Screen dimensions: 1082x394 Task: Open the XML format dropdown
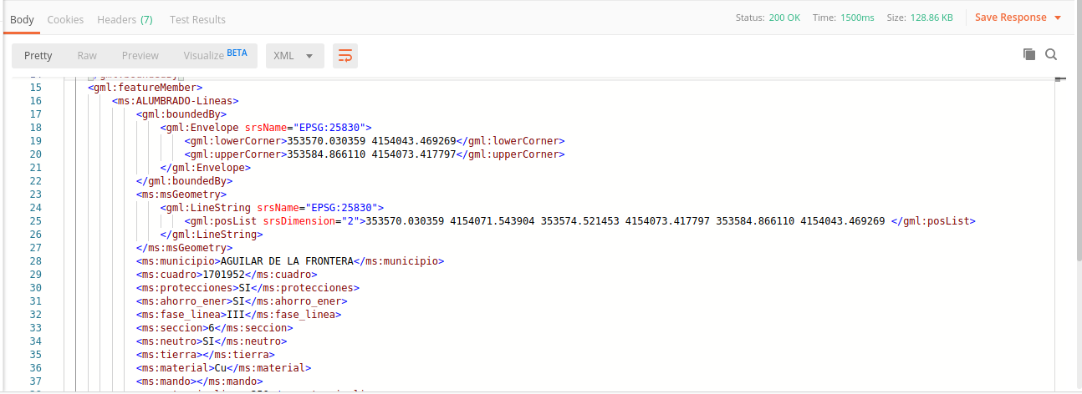click(295, 56)
